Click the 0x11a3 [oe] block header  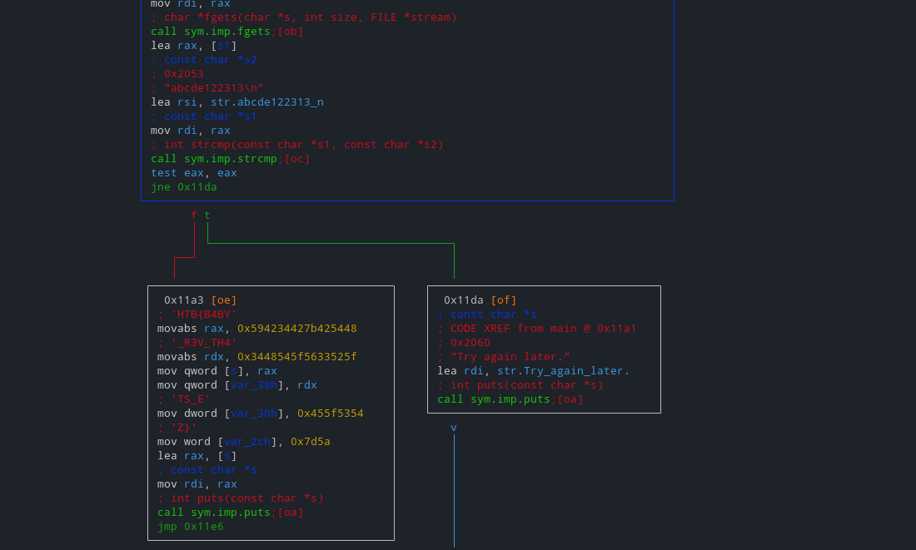tap(200, 300)
